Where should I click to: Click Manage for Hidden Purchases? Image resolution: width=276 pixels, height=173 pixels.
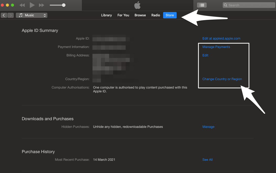pos(208,127)
